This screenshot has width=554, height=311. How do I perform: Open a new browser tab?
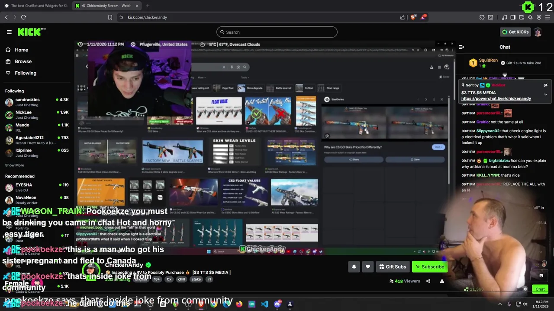click(x=148, y=6)
